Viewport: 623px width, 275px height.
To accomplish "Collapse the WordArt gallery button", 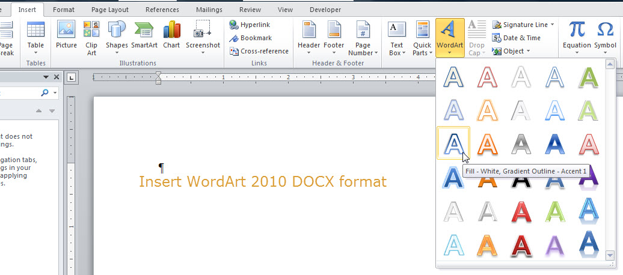I will point(450,38).
